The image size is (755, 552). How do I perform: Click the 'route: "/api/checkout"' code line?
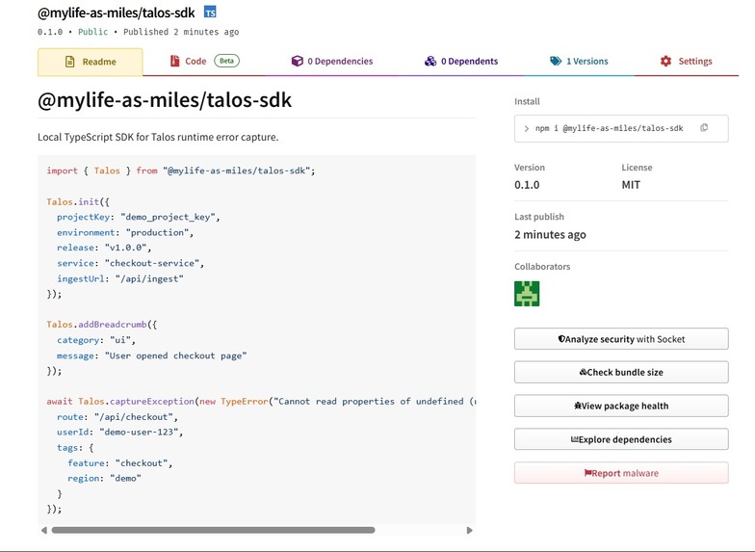tap(117, 416)
